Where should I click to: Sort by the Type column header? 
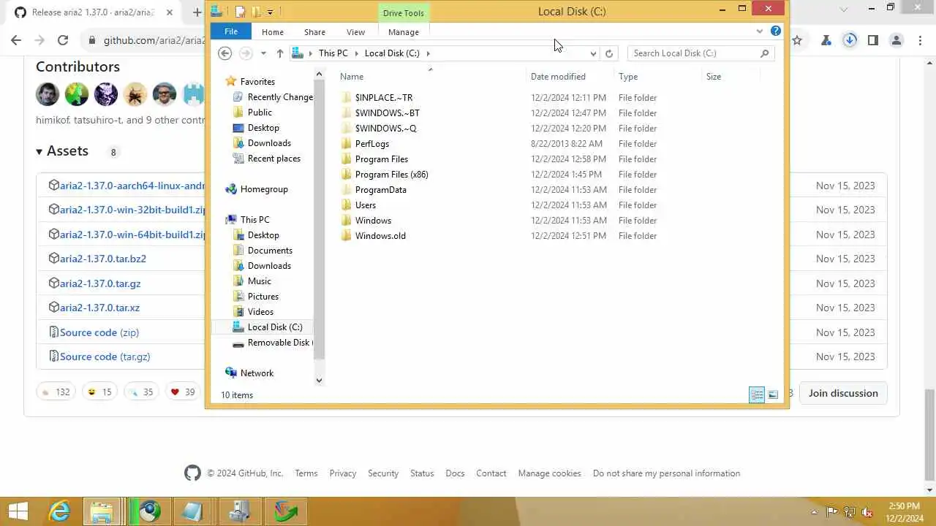[x=628, y=77]
